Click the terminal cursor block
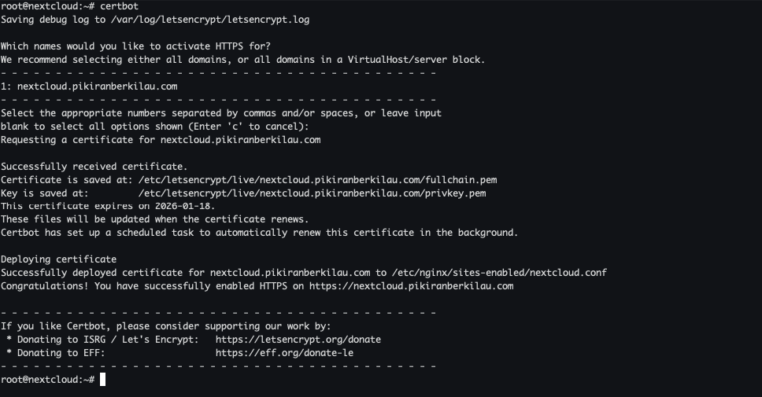Image resolution: width=762 pixels, height=397 pixels. point(102,380)
